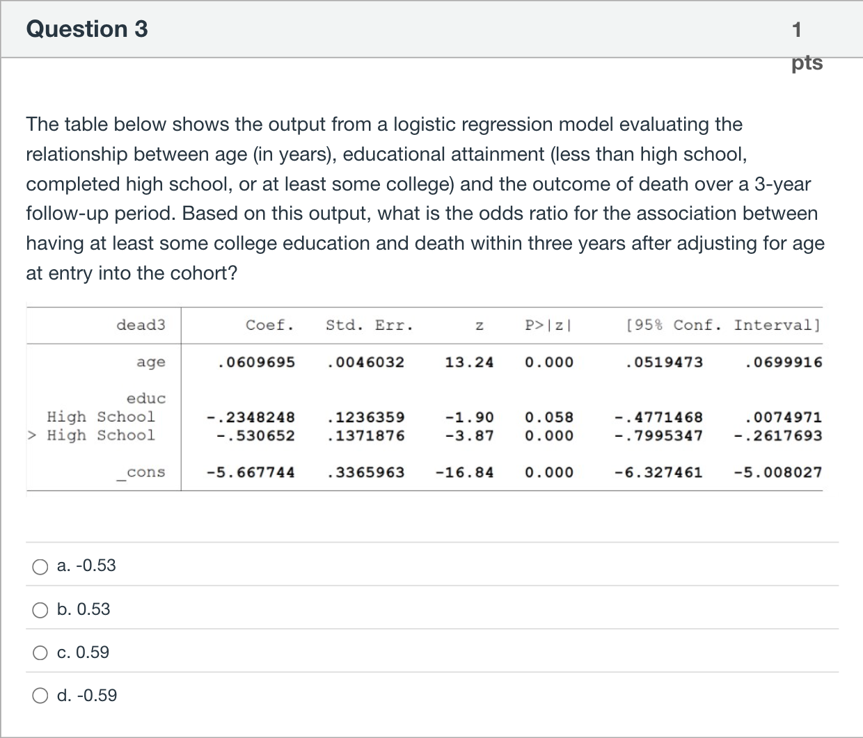Screen dimensions: 863x738
Task: Click the _cons coefficient -5.667744
Action: [x=251, y=472]
